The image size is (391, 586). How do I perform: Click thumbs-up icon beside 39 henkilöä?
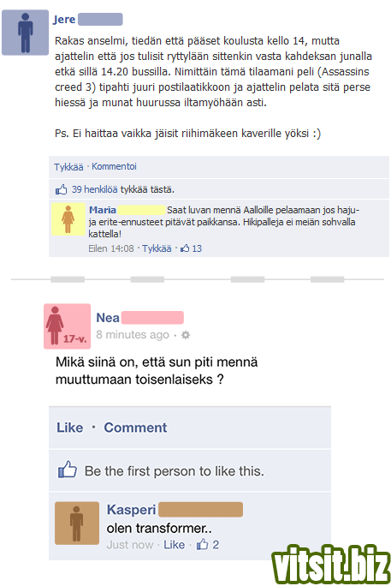click(x=62, y=189)
